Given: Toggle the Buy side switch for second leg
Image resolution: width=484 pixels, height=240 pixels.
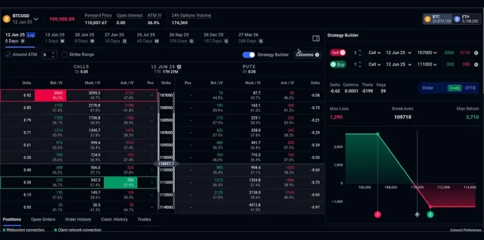Looking at the screenshot, I should [338, 64].
